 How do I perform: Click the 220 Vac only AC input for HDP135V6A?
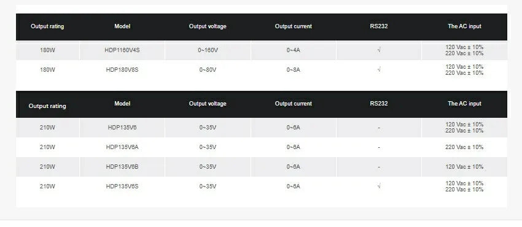pyautogui.click(x=464, y=147)
